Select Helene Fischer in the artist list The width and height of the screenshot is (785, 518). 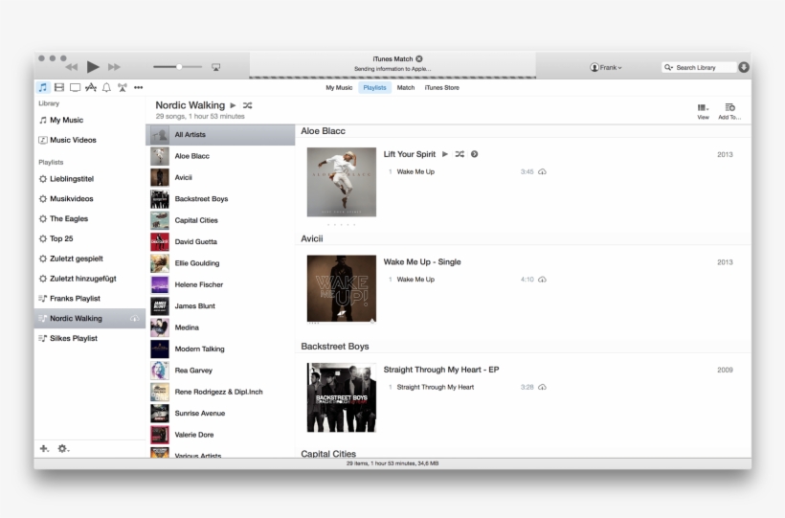pyautogui.click(x=220, y=285)
